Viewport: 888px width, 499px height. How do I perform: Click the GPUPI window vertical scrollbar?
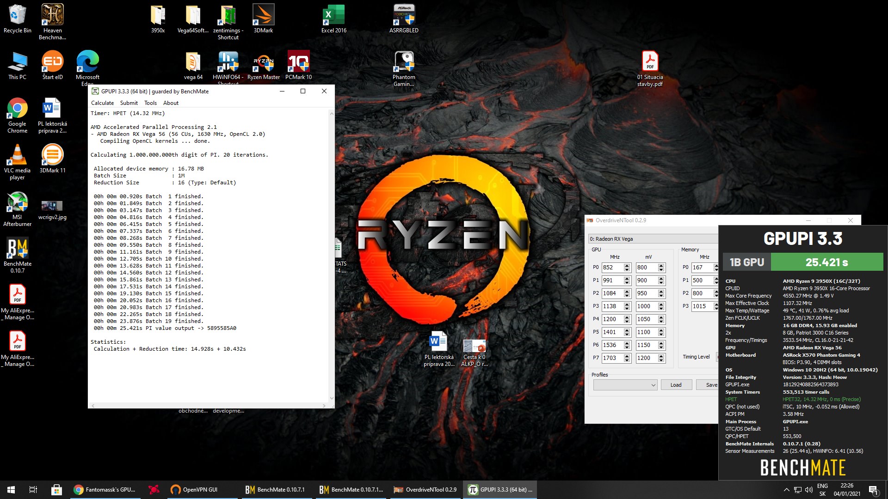pyautogui.click(x=331, y=256)
